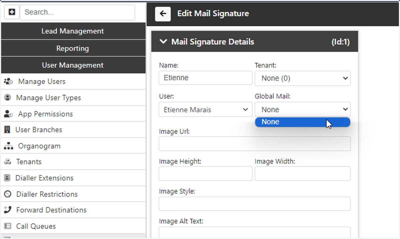Click the Manage Users icon
The height and width of the screenshot is (239, 400).
point(8,82)
